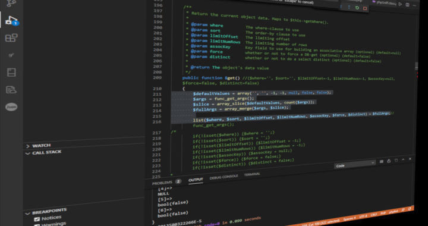428x226 pixels.
Task: Click the PHP language mode status item
Action: pos(383,214)
